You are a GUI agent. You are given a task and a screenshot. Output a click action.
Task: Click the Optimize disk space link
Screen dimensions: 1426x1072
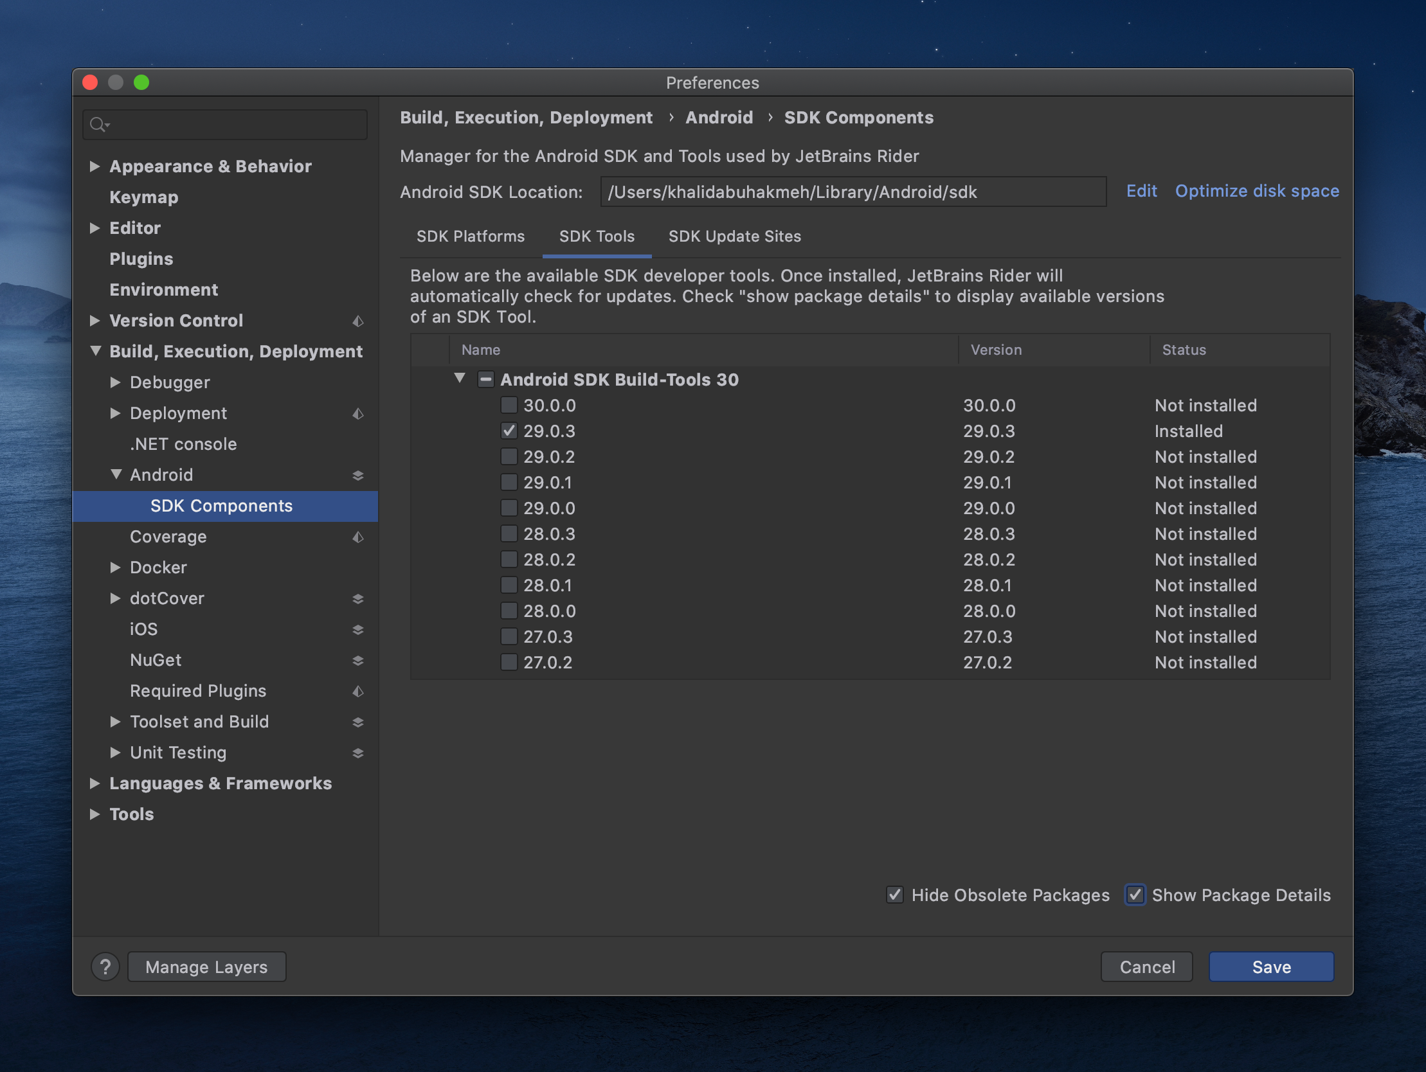[x=1256, y=192]
